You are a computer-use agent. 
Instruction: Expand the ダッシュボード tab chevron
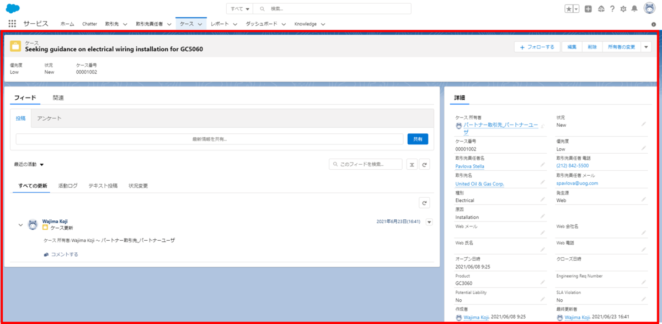pos(284,24)
